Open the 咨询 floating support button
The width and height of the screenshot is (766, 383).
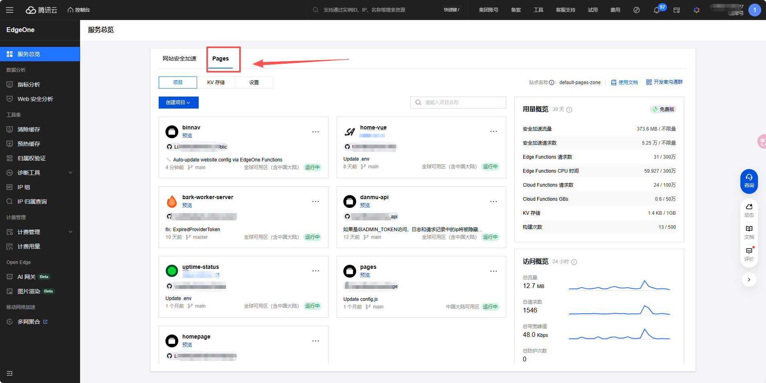[x=749, y=181]
